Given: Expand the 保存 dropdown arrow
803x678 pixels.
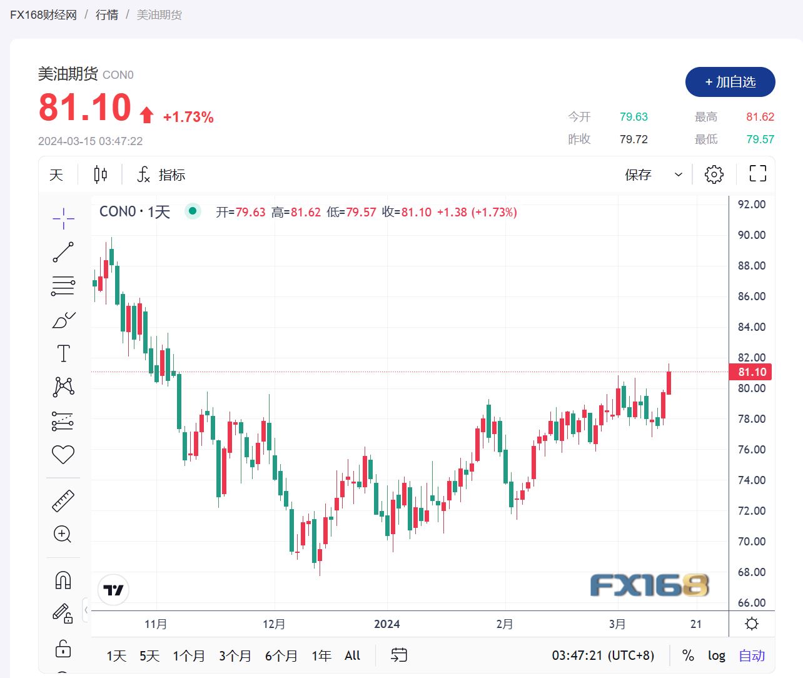Looking at the screenshot, I should point(679,175).
